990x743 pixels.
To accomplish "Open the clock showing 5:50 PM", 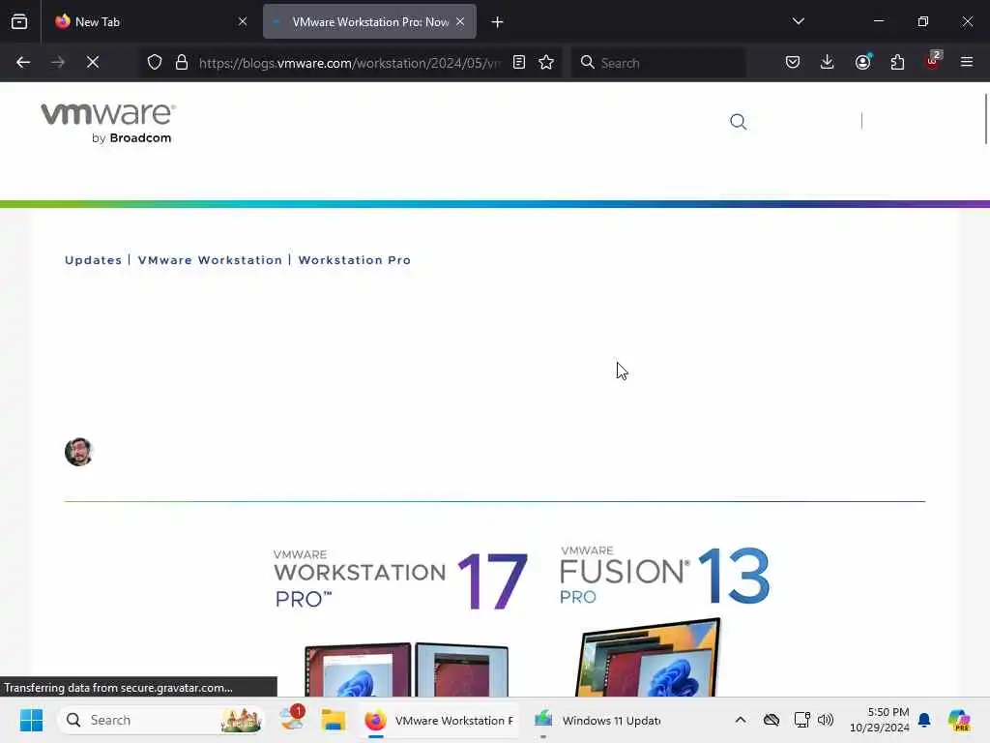I will (880, 720).
